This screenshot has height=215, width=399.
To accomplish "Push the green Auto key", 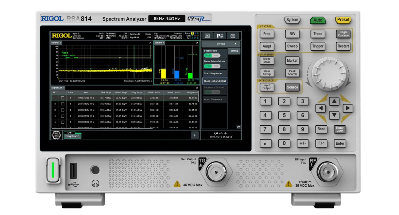I will pos(318,20).
